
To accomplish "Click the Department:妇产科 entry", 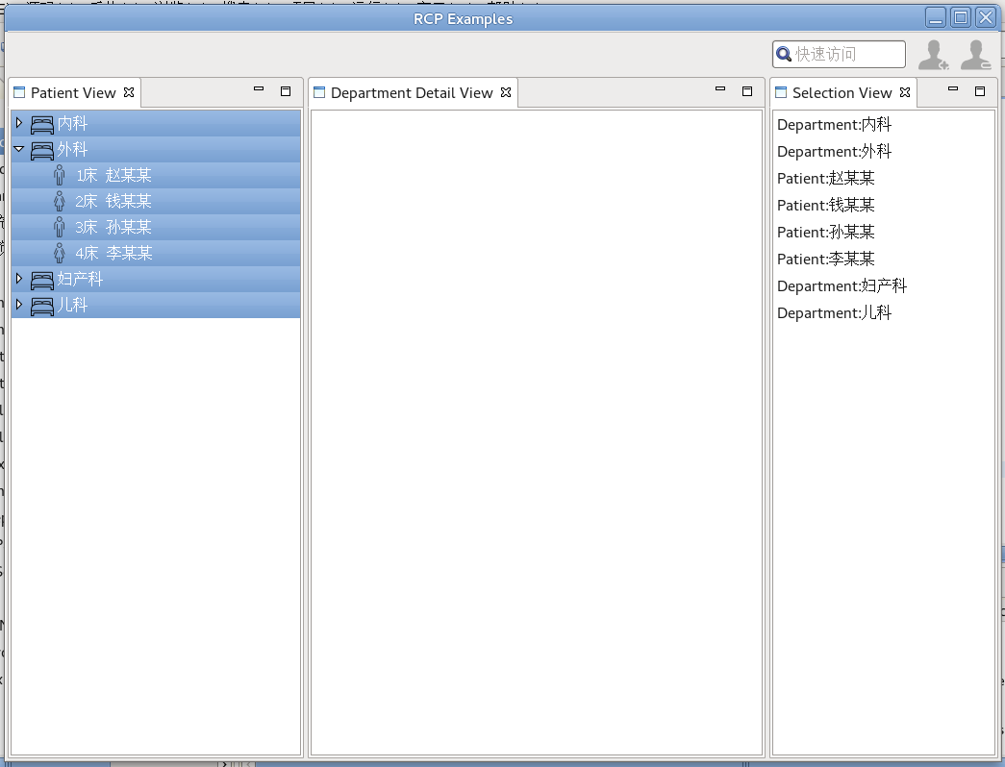I will (842, 285).
